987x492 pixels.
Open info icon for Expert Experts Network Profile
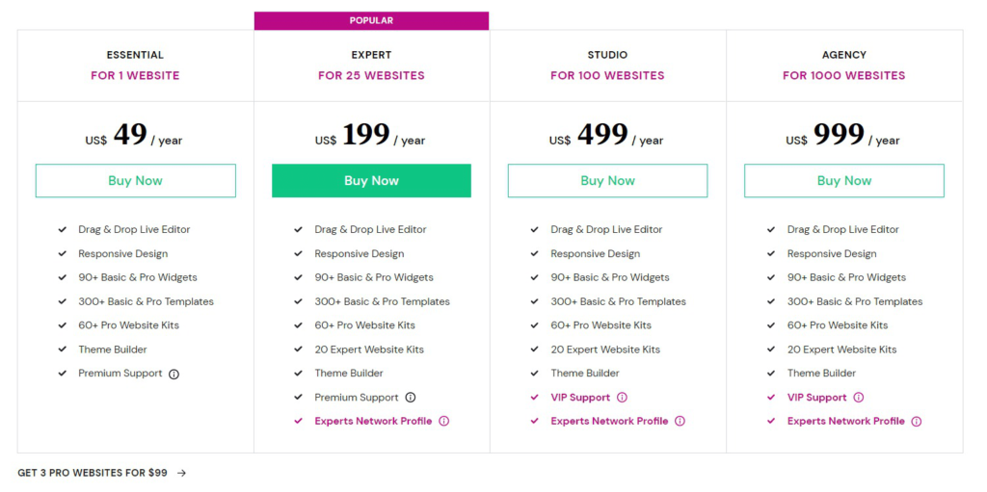click(443, 422)
